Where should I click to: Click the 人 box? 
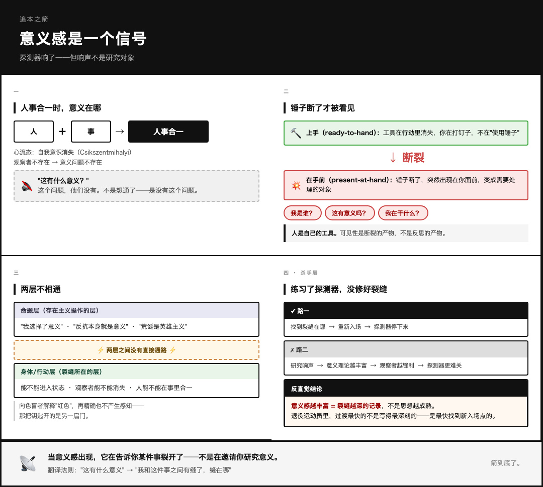(x=34, y=132)
